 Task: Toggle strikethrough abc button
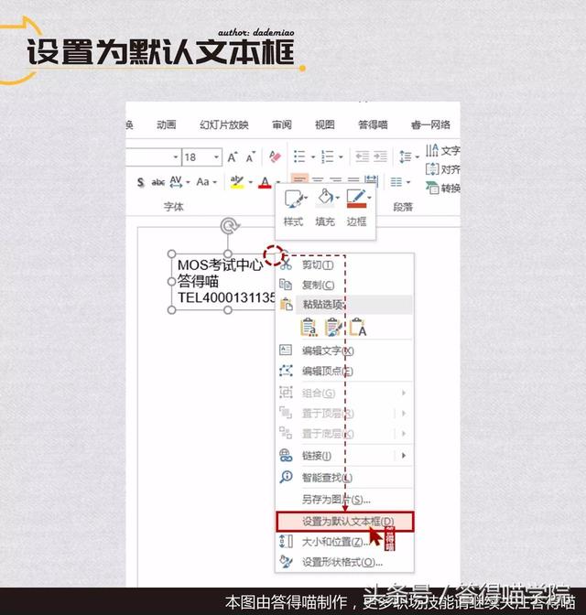tap(157, 182)
